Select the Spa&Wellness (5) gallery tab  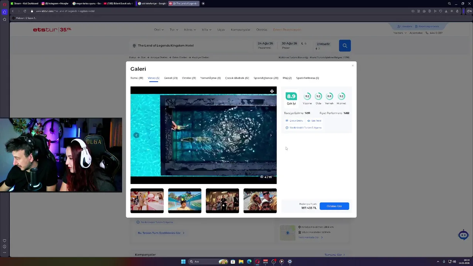coord(307,78)
